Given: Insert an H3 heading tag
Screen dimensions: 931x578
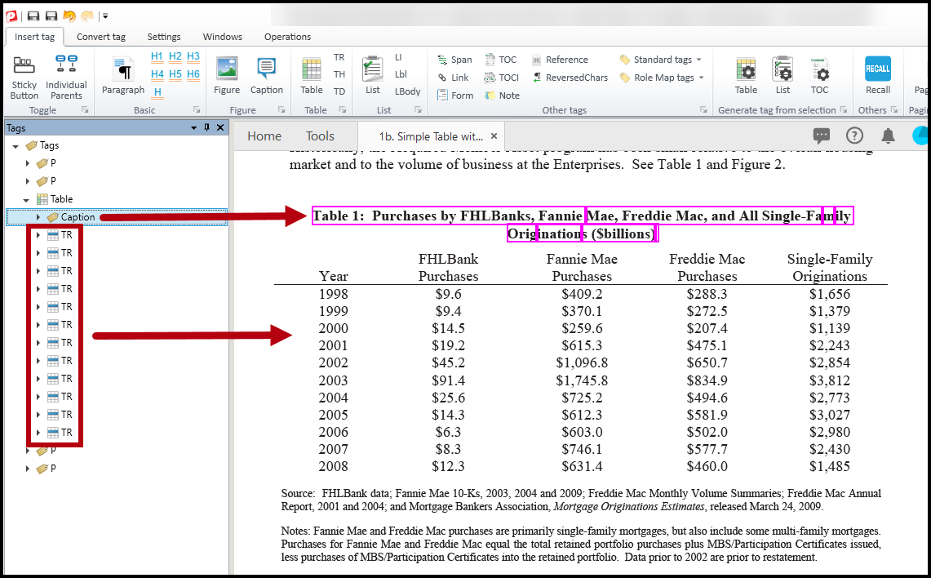Looking at the screenshot, I should tap(193, 56).
